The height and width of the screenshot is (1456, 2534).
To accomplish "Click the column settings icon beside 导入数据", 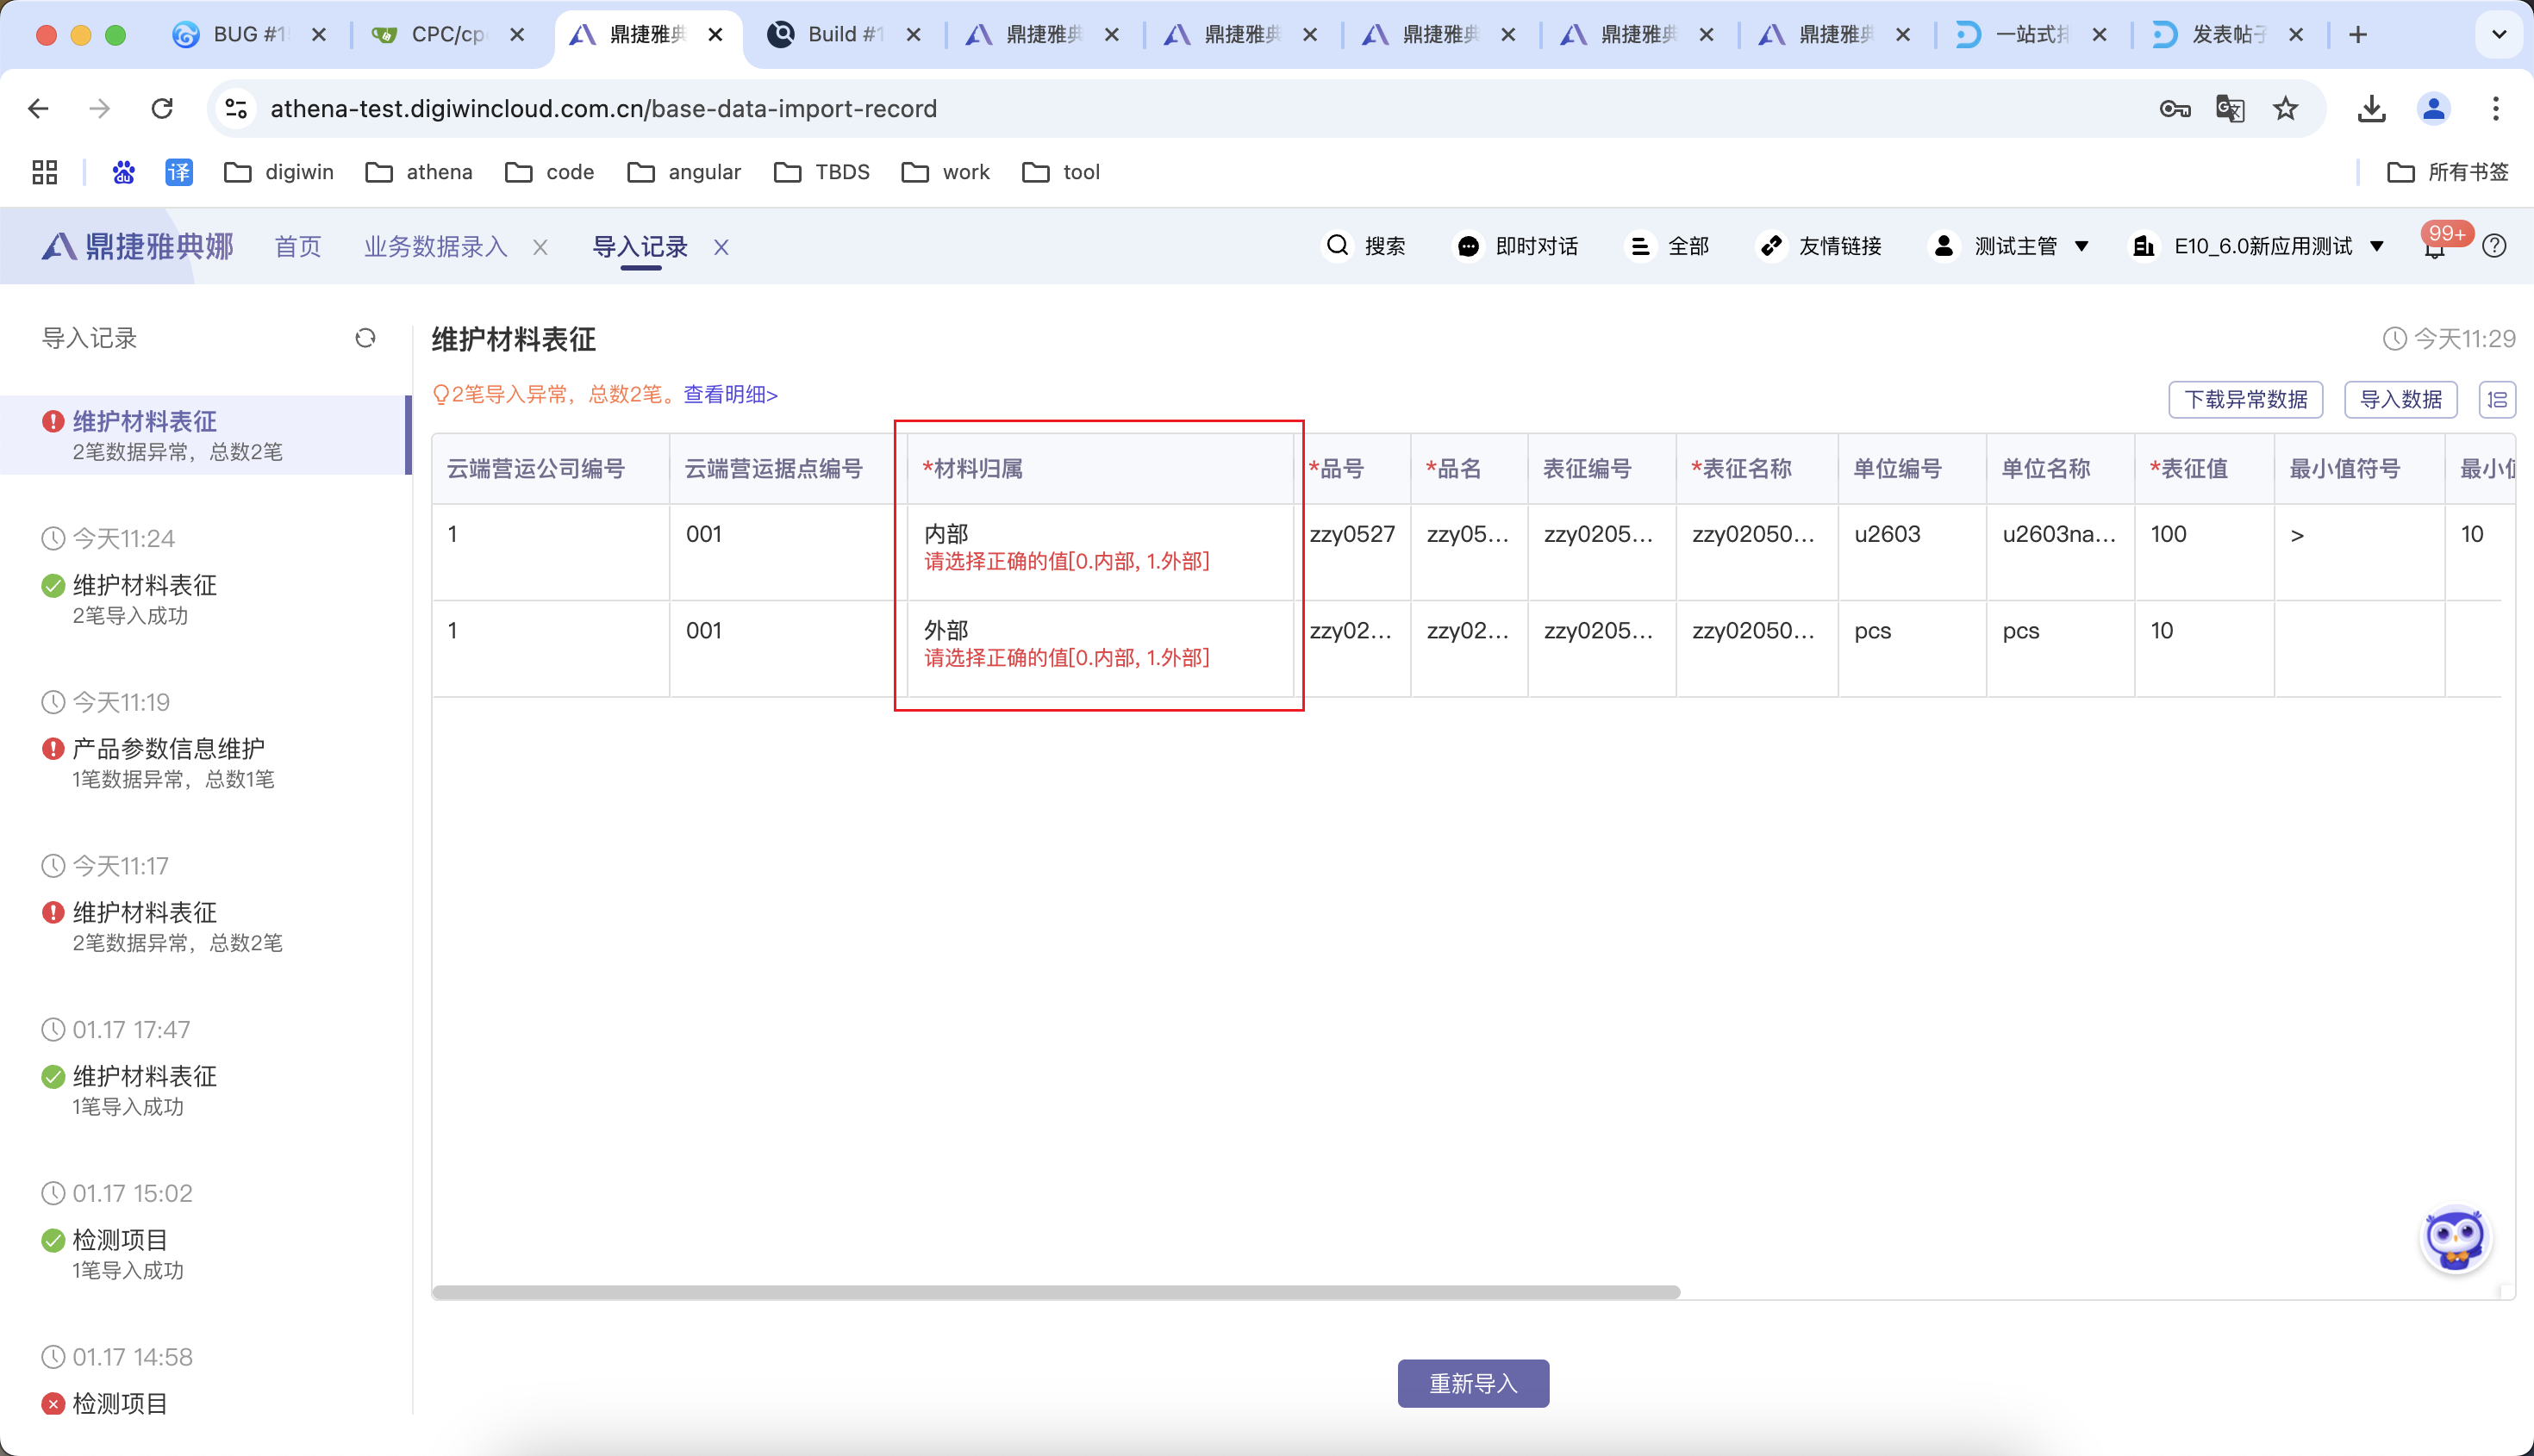I will tap(2497, 399).
